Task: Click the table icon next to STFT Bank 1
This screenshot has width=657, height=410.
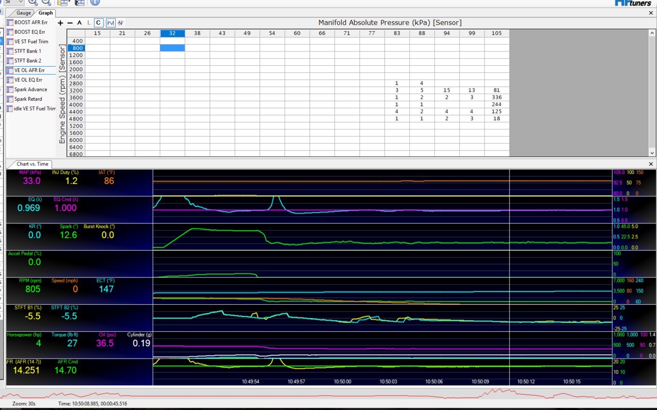Action: pyautogui.click(x=10, y=51)
